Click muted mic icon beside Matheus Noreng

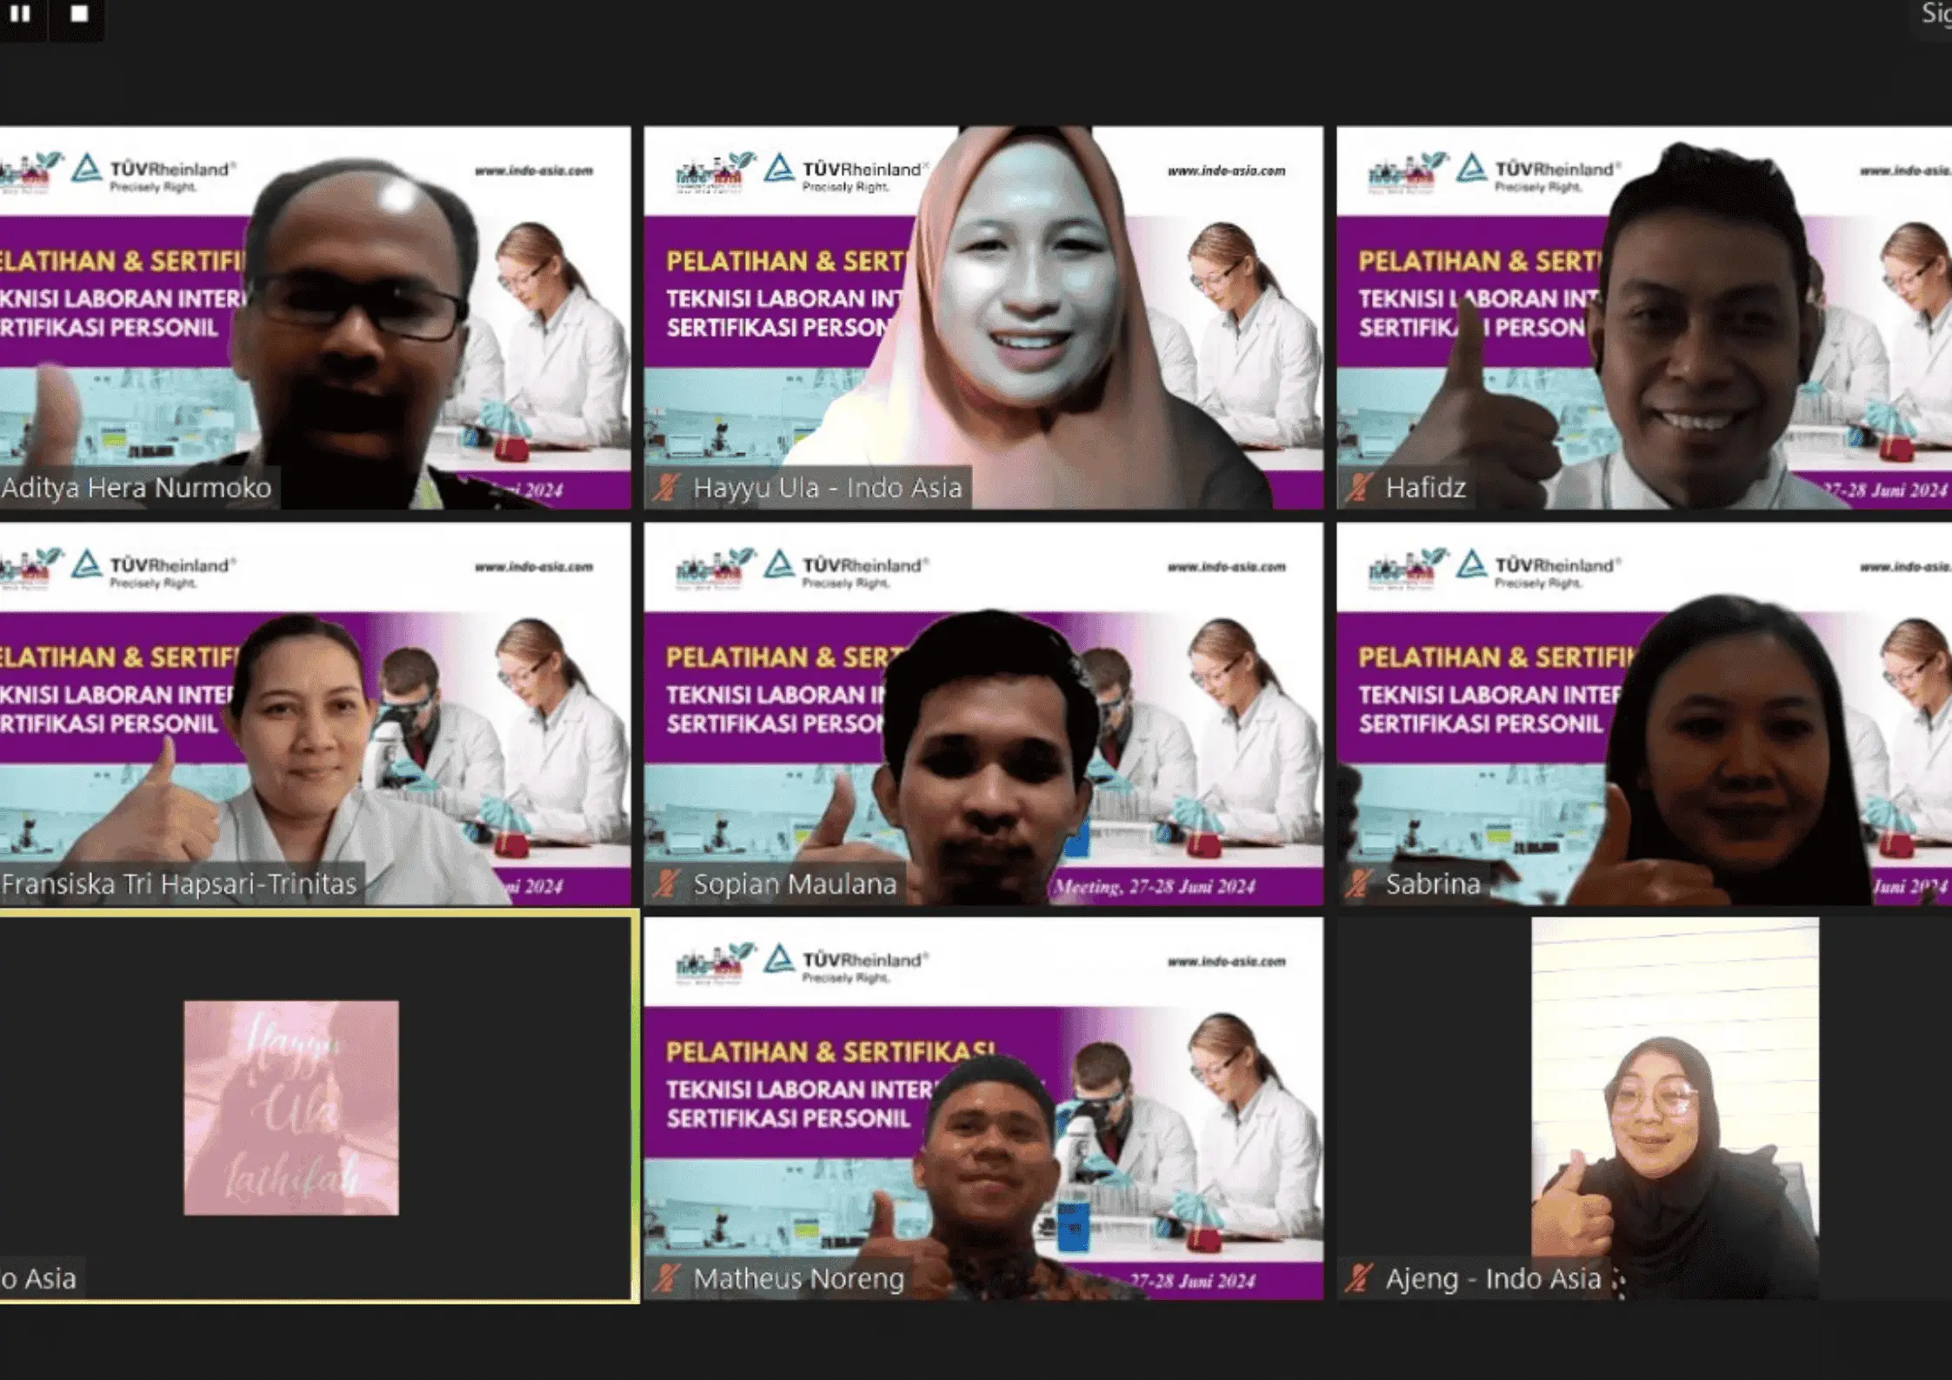coord(666,1279)
